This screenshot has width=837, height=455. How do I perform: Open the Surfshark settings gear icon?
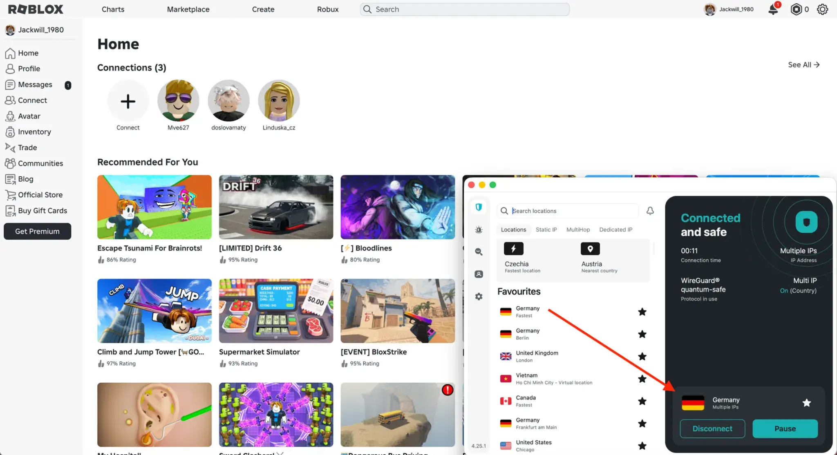[x=479, y=297]
